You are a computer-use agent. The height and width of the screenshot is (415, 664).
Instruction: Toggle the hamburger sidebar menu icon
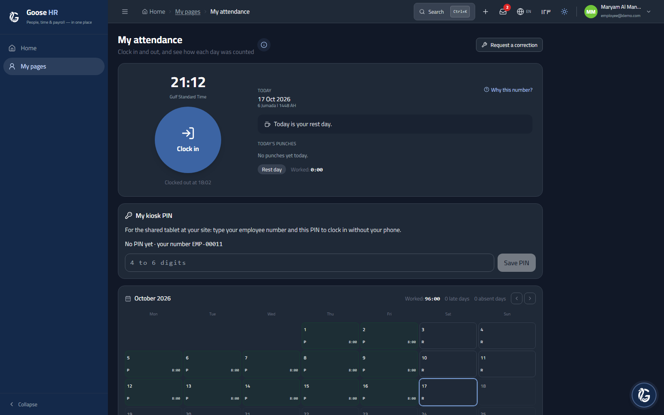pyautogui.click(x=125, y=12)
